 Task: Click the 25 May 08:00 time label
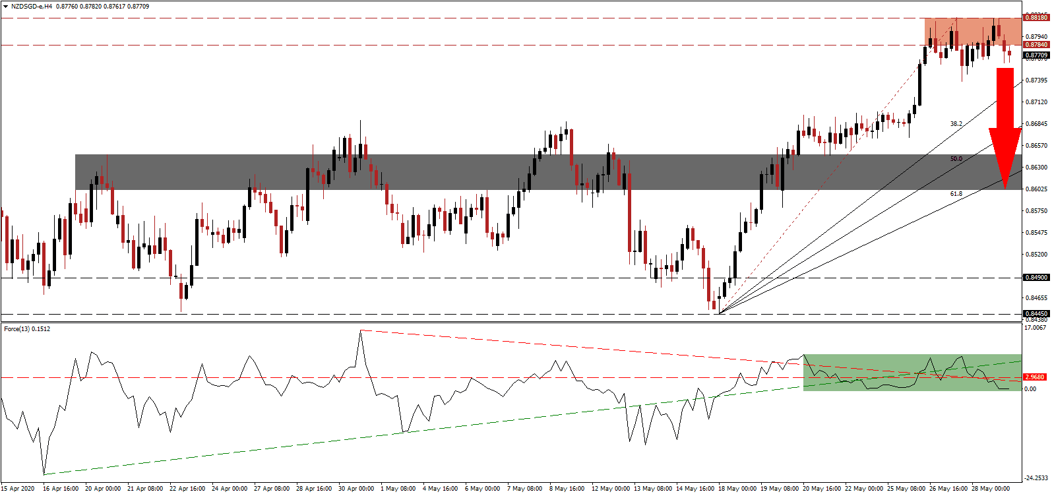click(x=906, y=489)
